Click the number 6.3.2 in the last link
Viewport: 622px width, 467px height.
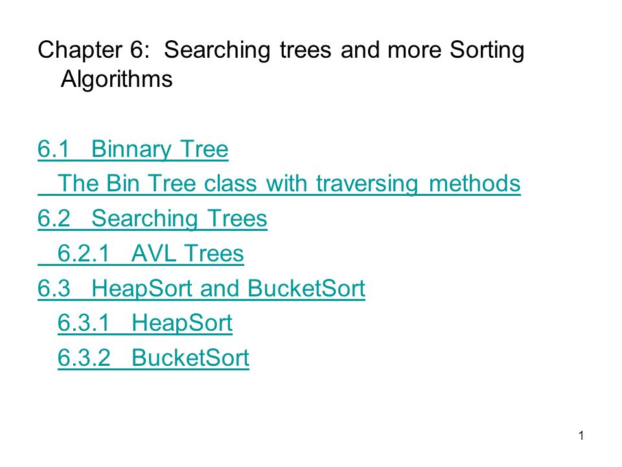(x=84, y=358)
